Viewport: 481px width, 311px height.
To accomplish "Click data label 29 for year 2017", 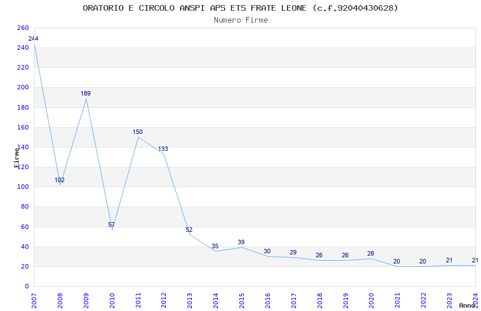I will [x=293, y=253].
